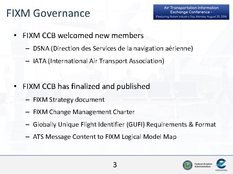Select the IATA (International Air Transport Association) line
The image size is (233, 174).
98,61
